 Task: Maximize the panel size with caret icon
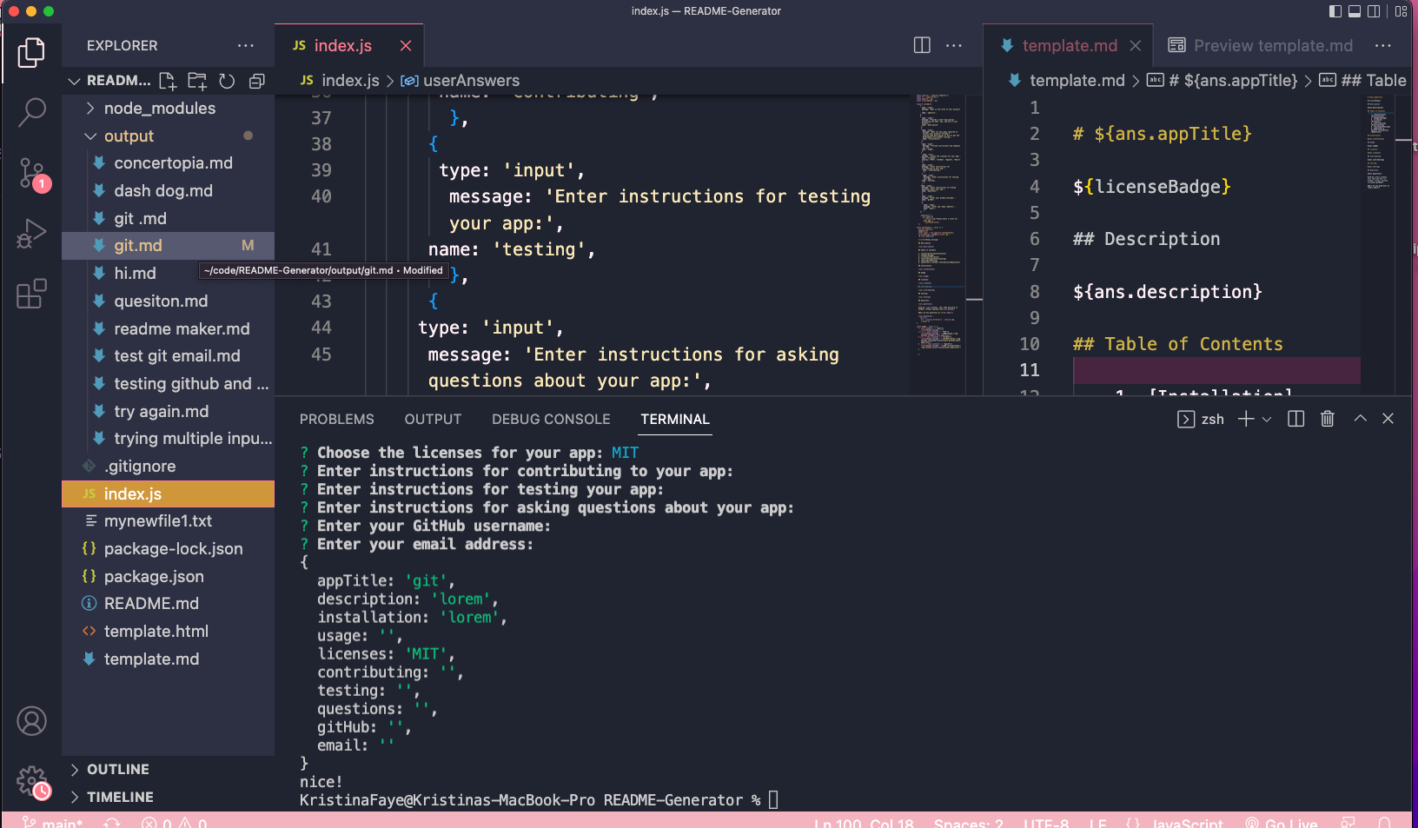(x=1360, y=419)
